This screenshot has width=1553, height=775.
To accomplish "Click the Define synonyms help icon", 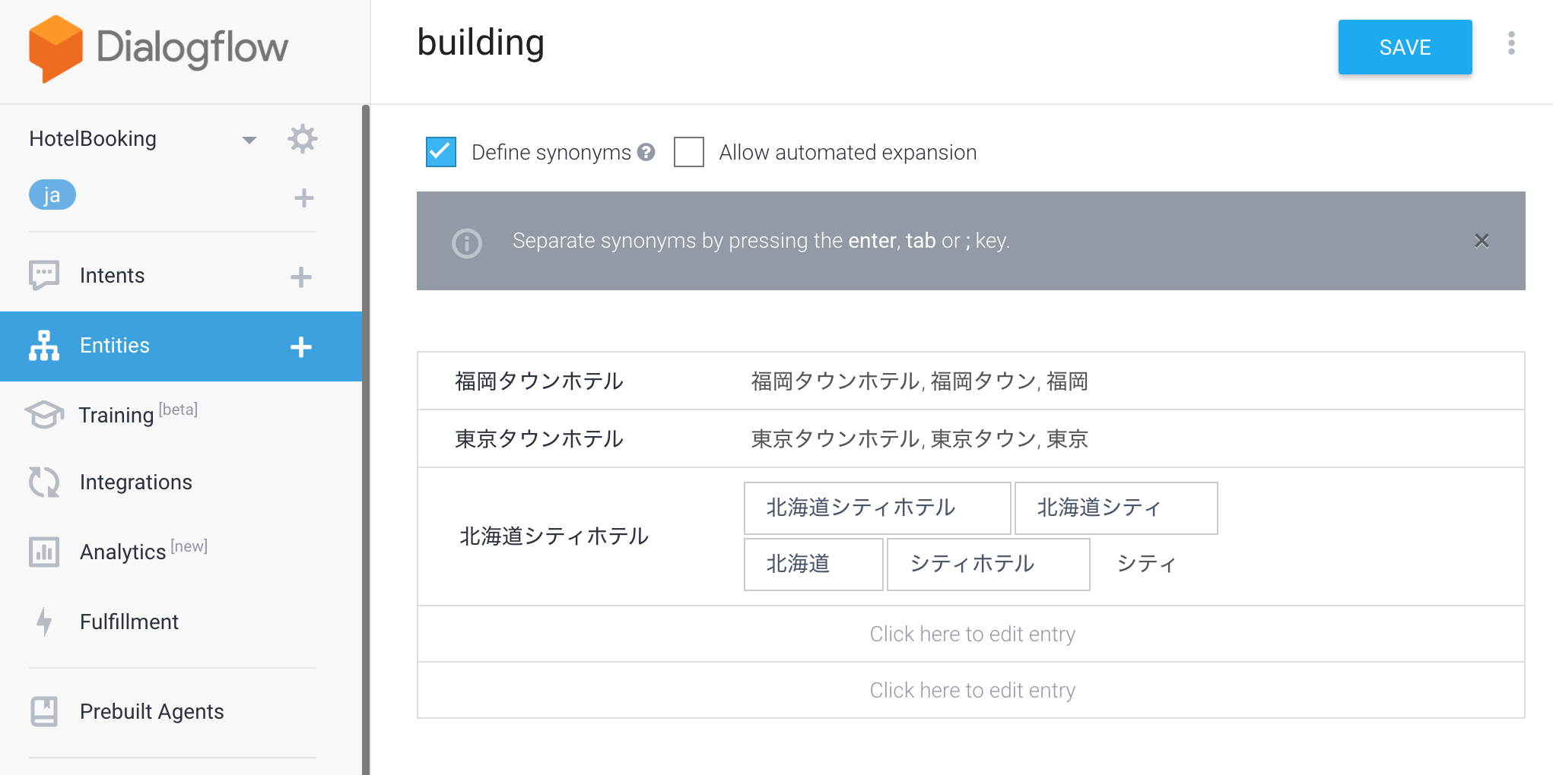I will (x=646, y=152).
